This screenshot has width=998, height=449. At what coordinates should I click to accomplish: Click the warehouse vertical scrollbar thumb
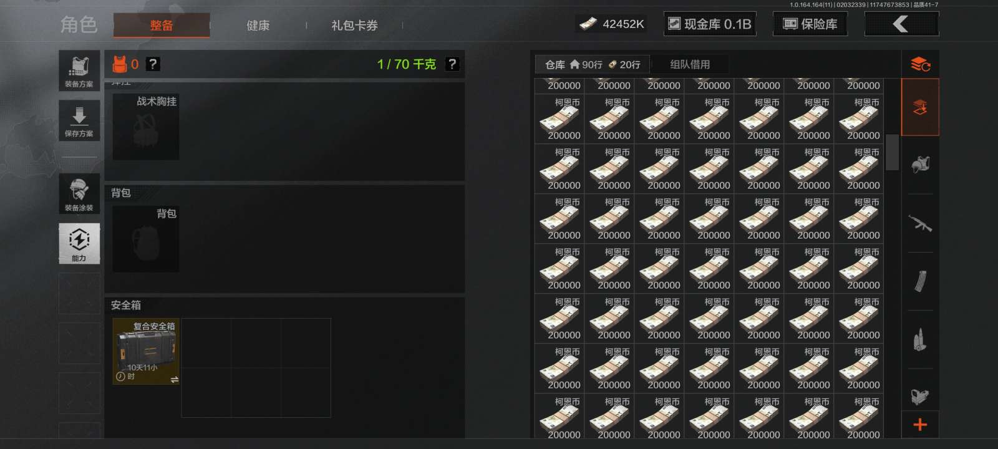click(x=892, y=152)
